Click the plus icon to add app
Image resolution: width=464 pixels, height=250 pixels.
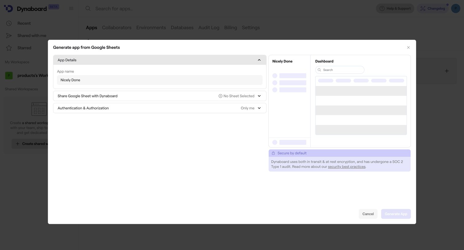[x=447, y=71]
